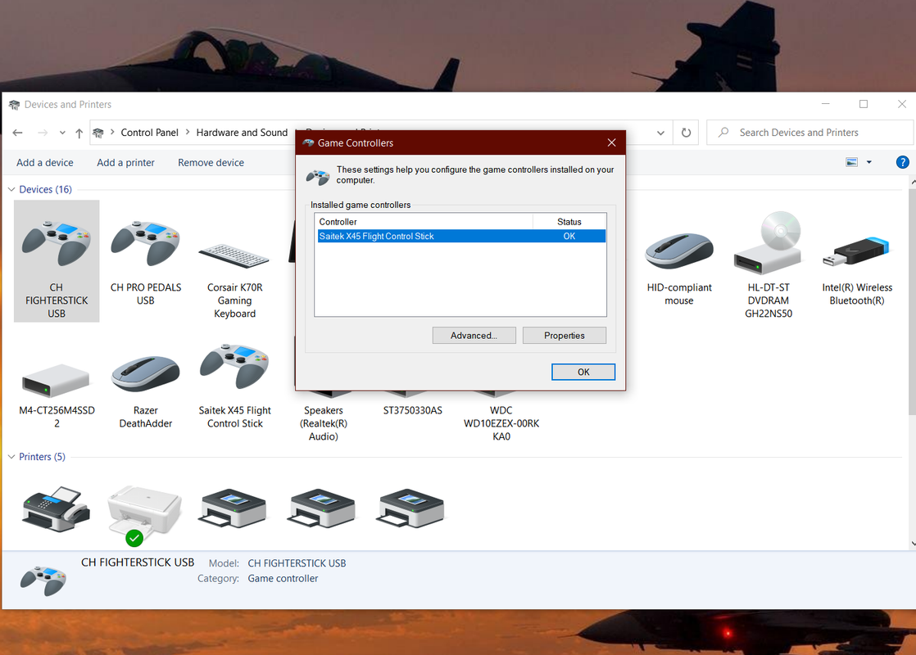916x655 pixels.
Task: Click the Controller column header
Action: [424, 222]
